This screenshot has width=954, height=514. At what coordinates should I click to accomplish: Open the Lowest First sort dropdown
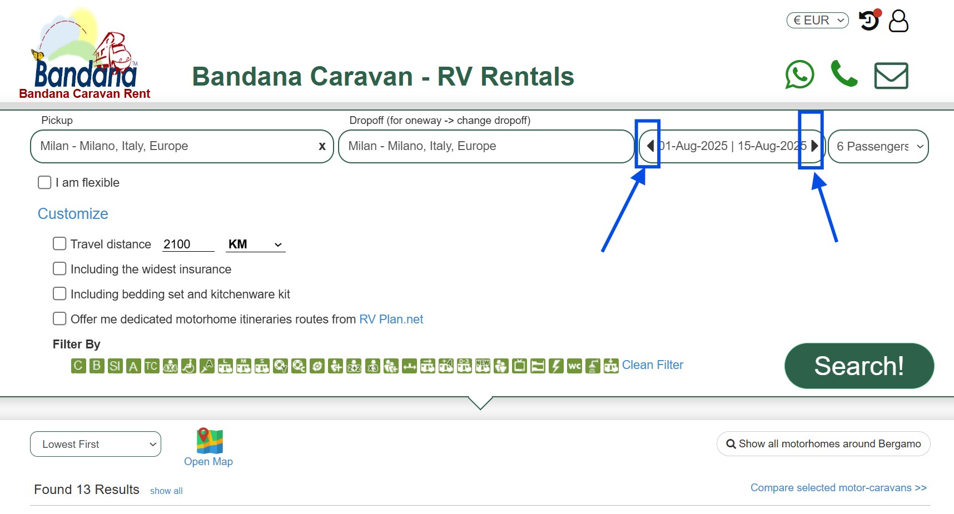click(x=96, y=444)
